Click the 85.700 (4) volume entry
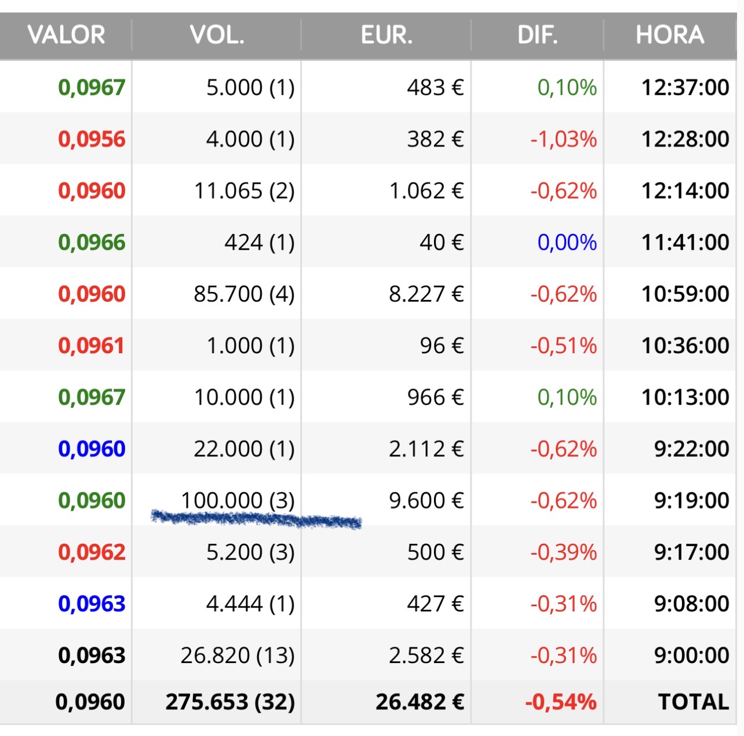The height and width of the screenshot is (736, 744). tap(244, 294)
